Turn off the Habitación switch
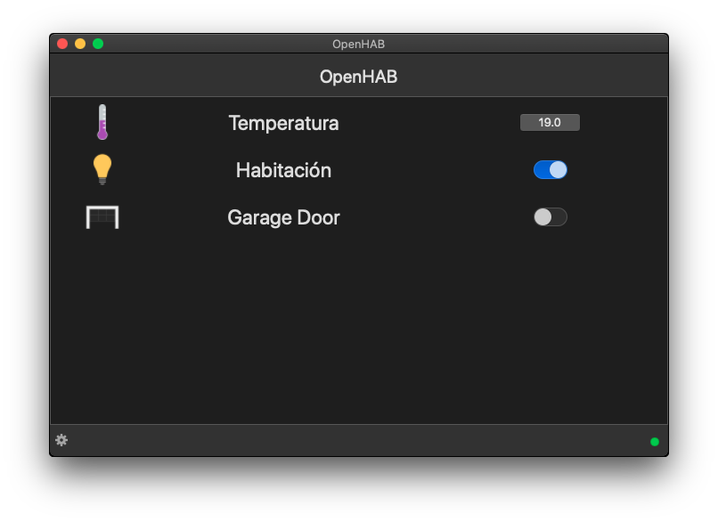 pyautogui.click(x=551, y=170)
